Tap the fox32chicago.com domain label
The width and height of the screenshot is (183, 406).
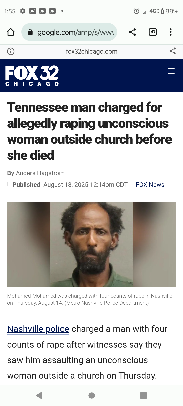click(91, 52)
